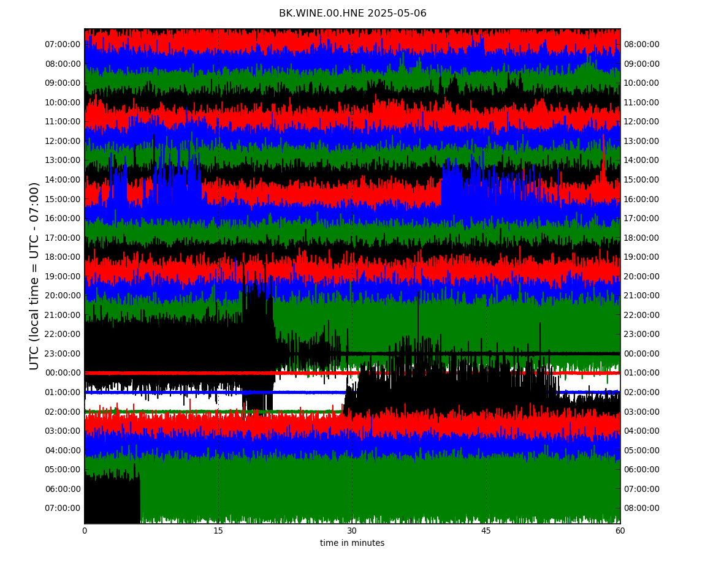
Task: Click the right axis label 02:00:00
Action: click(x=642, y=392)
